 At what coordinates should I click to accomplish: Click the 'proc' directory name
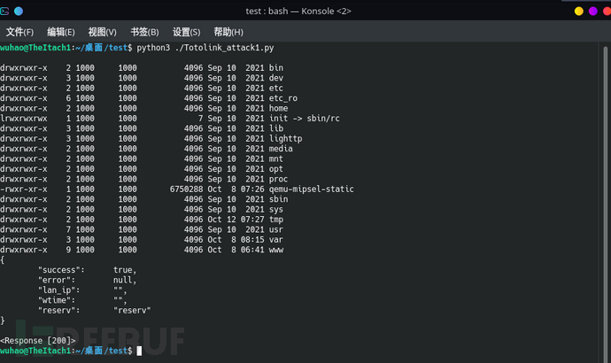click(279, 179)
